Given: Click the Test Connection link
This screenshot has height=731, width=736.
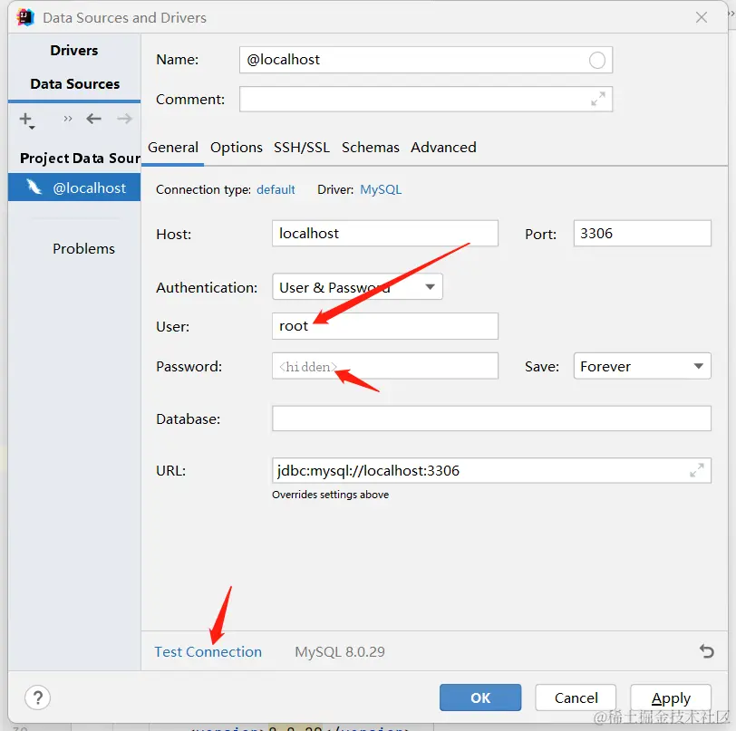Looking at the screenshot, I should pyautogui.click(x=208, y=651).
